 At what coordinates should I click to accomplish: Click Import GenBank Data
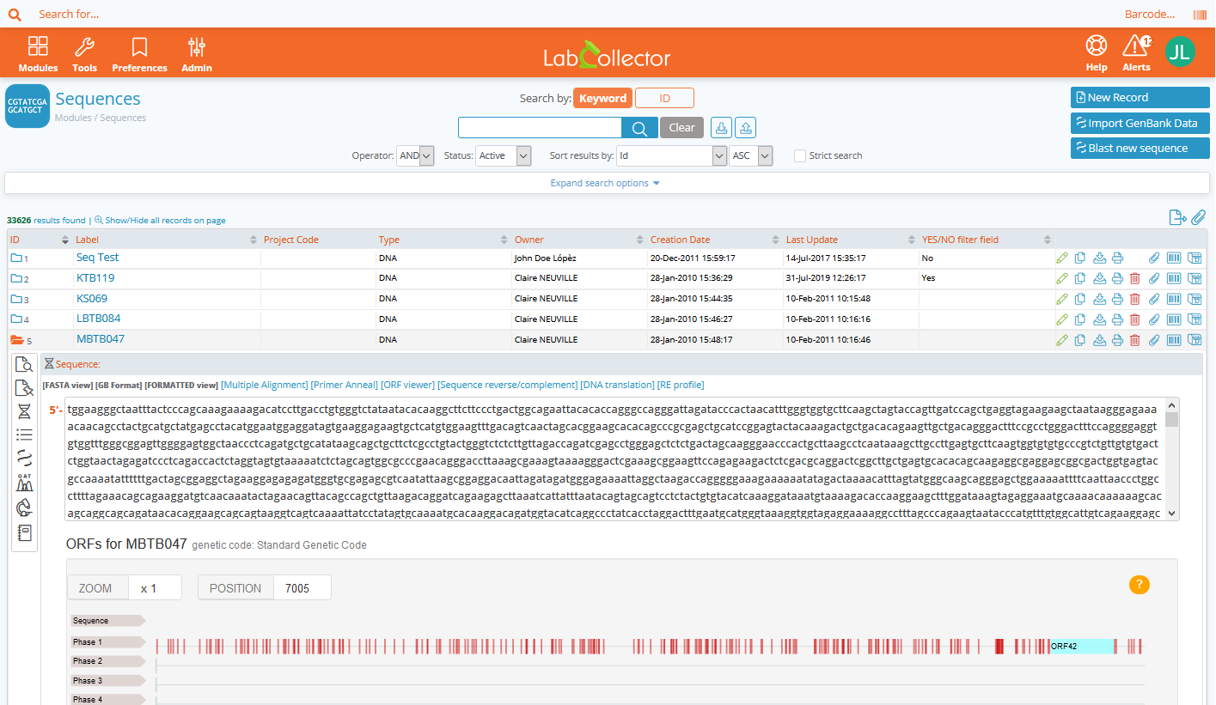1140,123
